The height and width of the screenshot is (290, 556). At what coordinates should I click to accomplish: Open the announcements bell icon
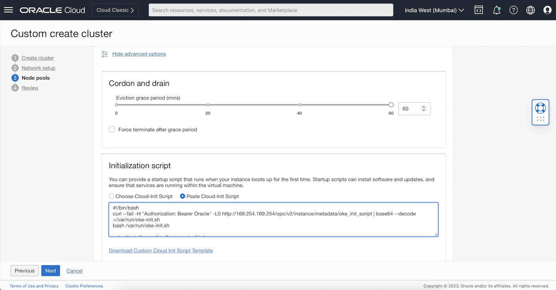pos(496,10)
